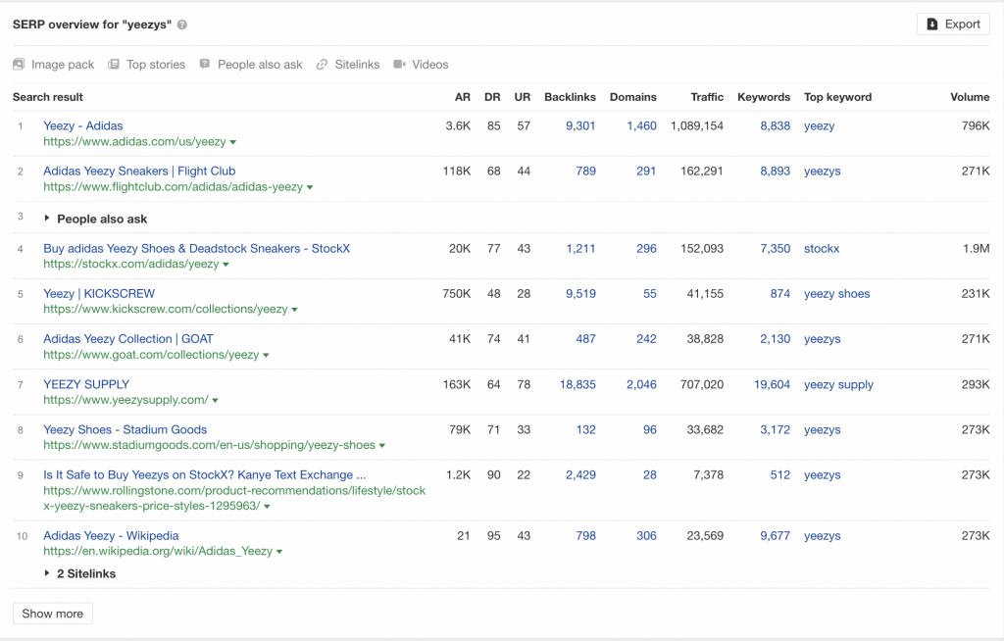Visit the goat.com collections URL

coord(151,355)
